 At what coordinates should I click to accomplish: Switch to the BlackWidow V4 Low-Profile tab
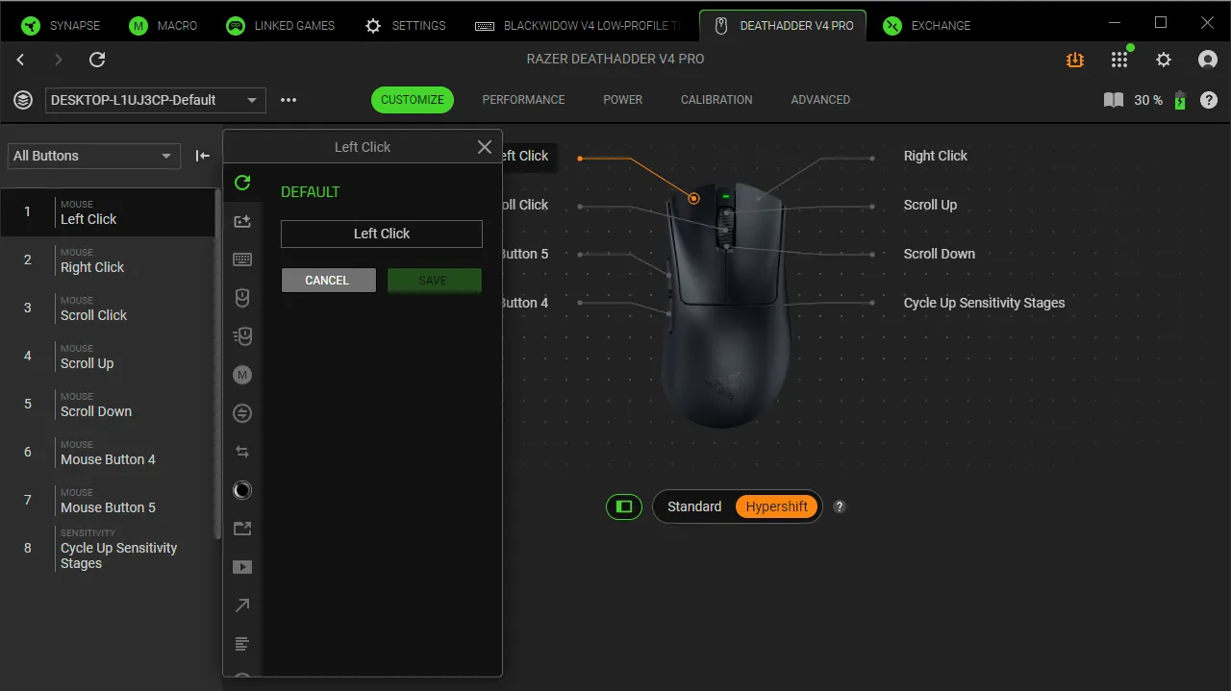point(580,26)
